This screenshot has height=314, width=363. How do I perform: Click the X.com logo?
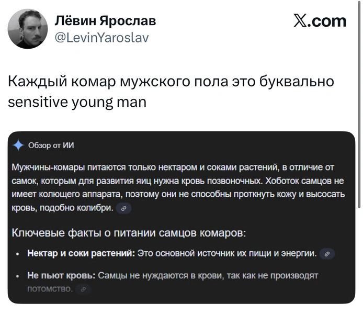[x=320, y=21]
